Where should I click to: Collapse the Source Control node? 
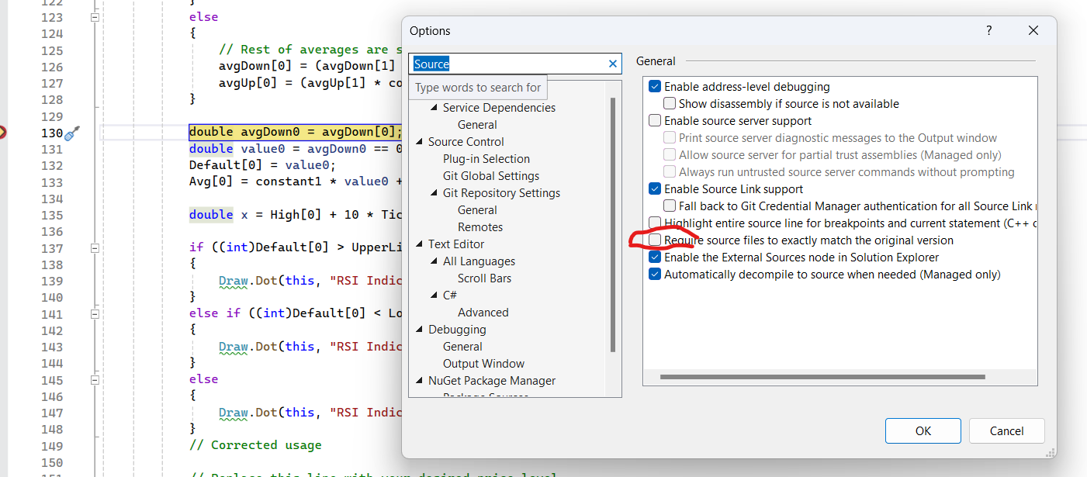[x=420, y=142]
